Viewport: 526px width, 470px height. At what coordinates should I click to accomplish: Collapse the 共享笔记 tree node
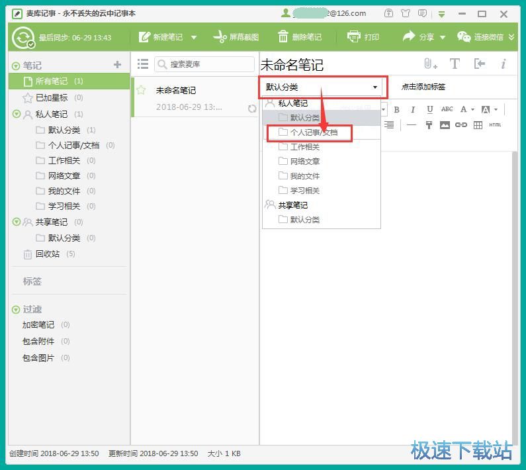[17, 222]
